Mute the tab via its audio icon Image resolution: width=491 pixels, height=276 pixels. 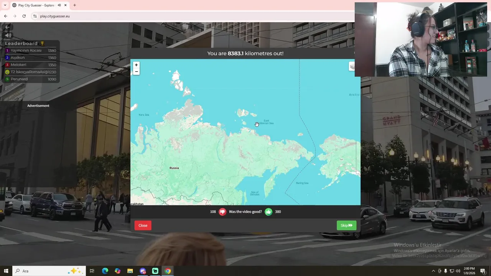[x=59, y=5]
